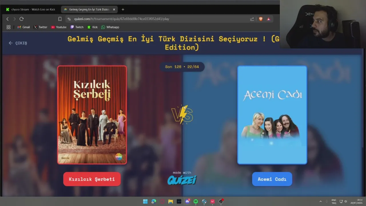The height and width of the screenshot is (206, 366).
Task: Open OBS Studio from the taskbar
Action: tap(221, 201)
